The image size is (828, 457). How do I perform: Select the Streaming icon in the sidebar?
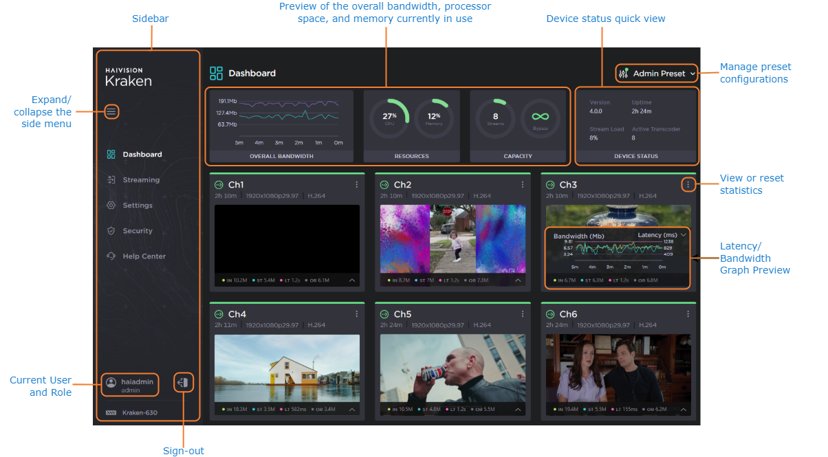click(x=110, y=179)
